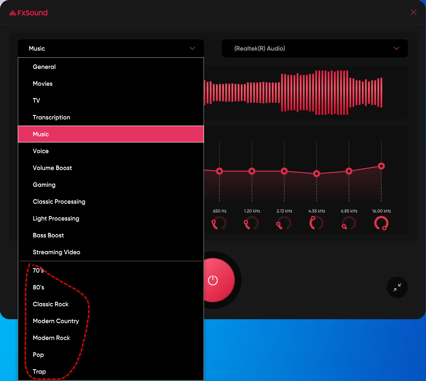Select the Bass Boost preset
Viewport: 426px width, 381px height.
[x=111, y=235]
